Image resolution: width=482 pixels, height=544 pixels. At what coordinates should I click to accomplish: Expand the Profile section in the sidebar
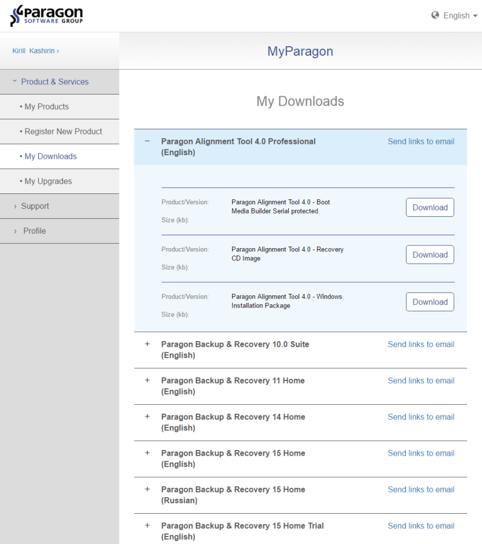[34, 231]
